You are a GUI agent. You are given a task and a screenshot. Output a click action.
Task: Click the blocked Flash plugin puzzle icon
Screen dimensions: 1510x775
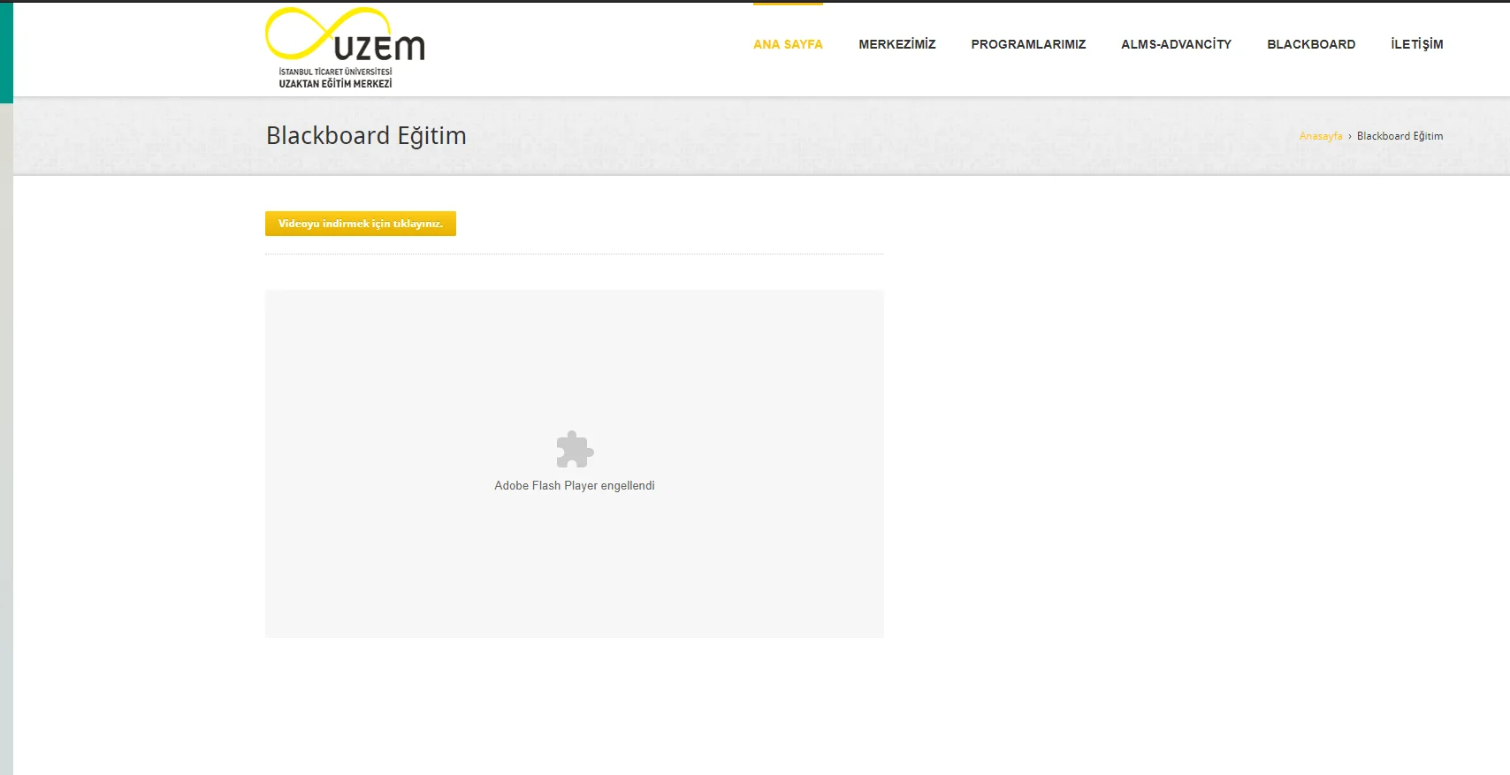(575, 450)
